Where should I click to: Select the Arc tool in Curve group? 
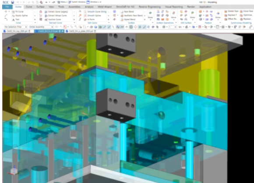(6, 19)
